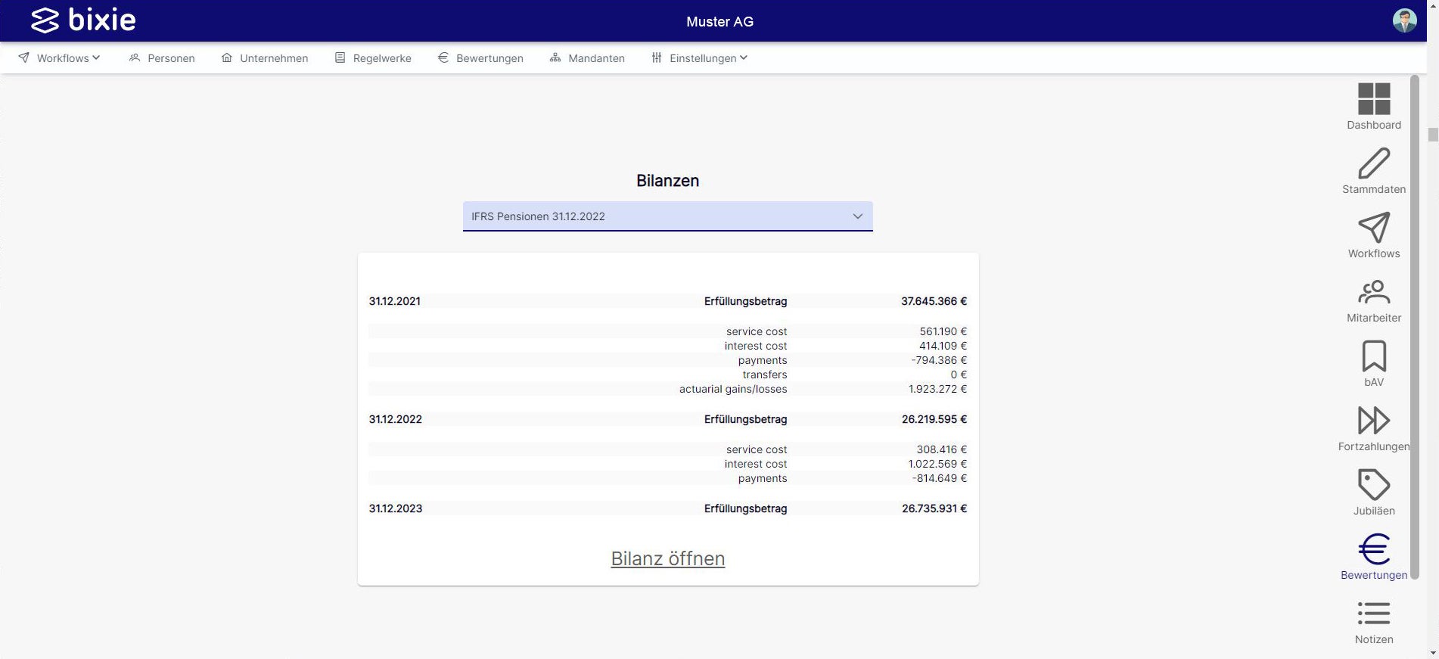Open Workflows paper plane sidebar icon

coord(1373,228)
